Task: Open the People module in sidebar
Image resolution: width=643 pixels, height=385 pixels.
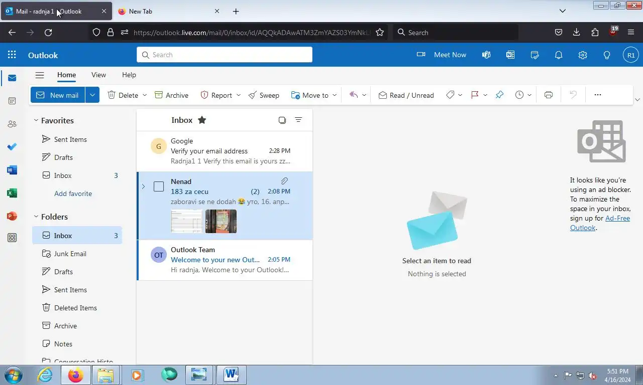Action: [x=12, y=124]
